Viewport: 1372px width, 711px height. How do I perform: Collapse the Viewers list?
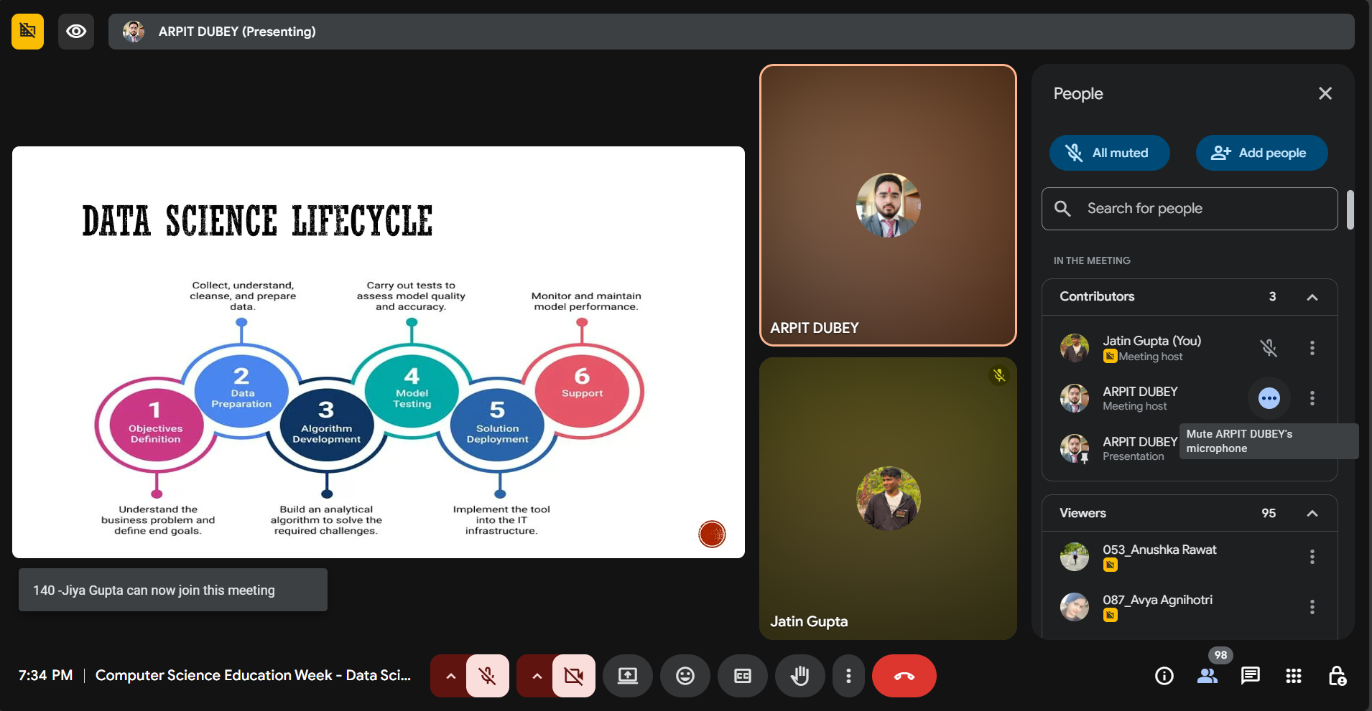click(1312, 514)
